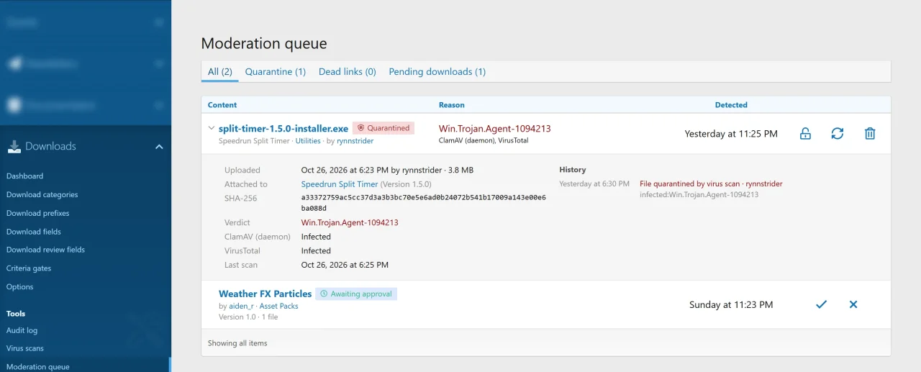Collapse the split-timer-1.5.0-installer.exe row details
Viewport: 921px width, 372px height.
(x=212, y=128)
